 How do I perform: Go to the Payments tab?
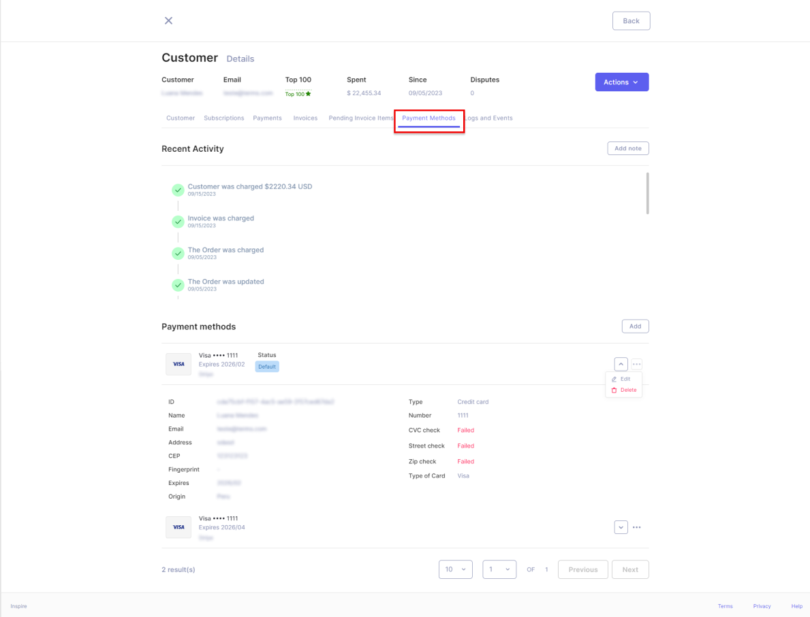pos(267,118)
